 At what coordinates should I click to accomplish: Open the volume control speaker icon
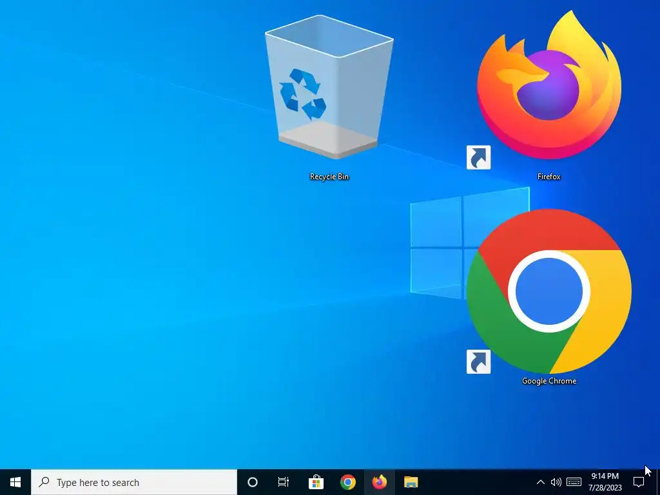[556, 482]
